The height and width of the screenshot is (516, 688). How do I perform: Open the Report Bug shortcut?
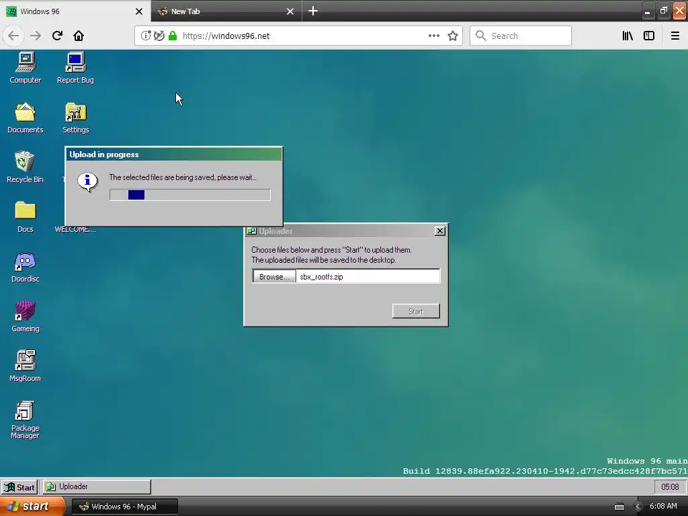tap(75, 68)
